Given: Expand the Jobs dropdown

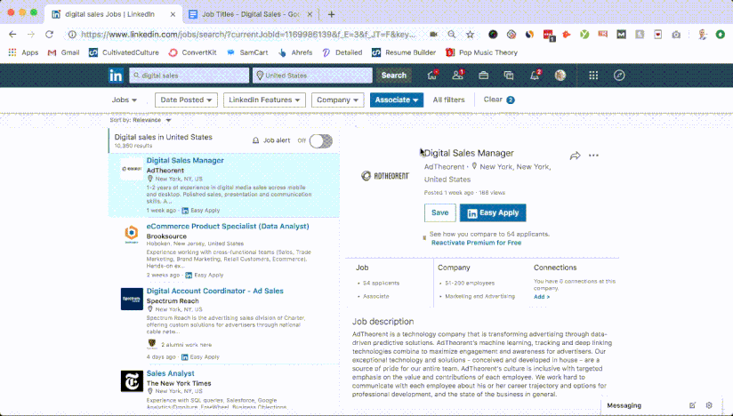Looking at the screenshot, I should (124, 100).
